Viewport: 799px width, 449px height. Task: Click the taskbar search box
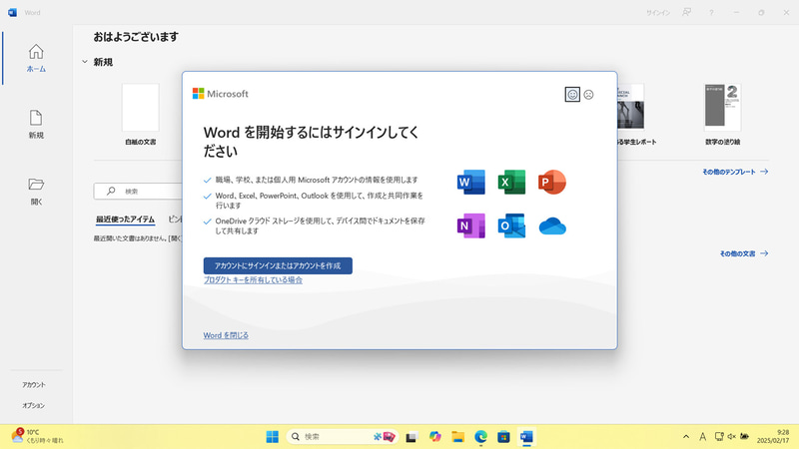[x=342, y=437]
